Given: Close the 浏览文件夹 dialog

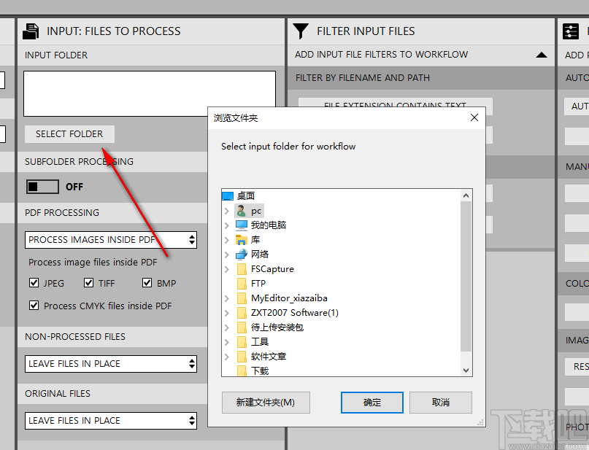Looking at the screenshot, I should (x=474, y=118).
